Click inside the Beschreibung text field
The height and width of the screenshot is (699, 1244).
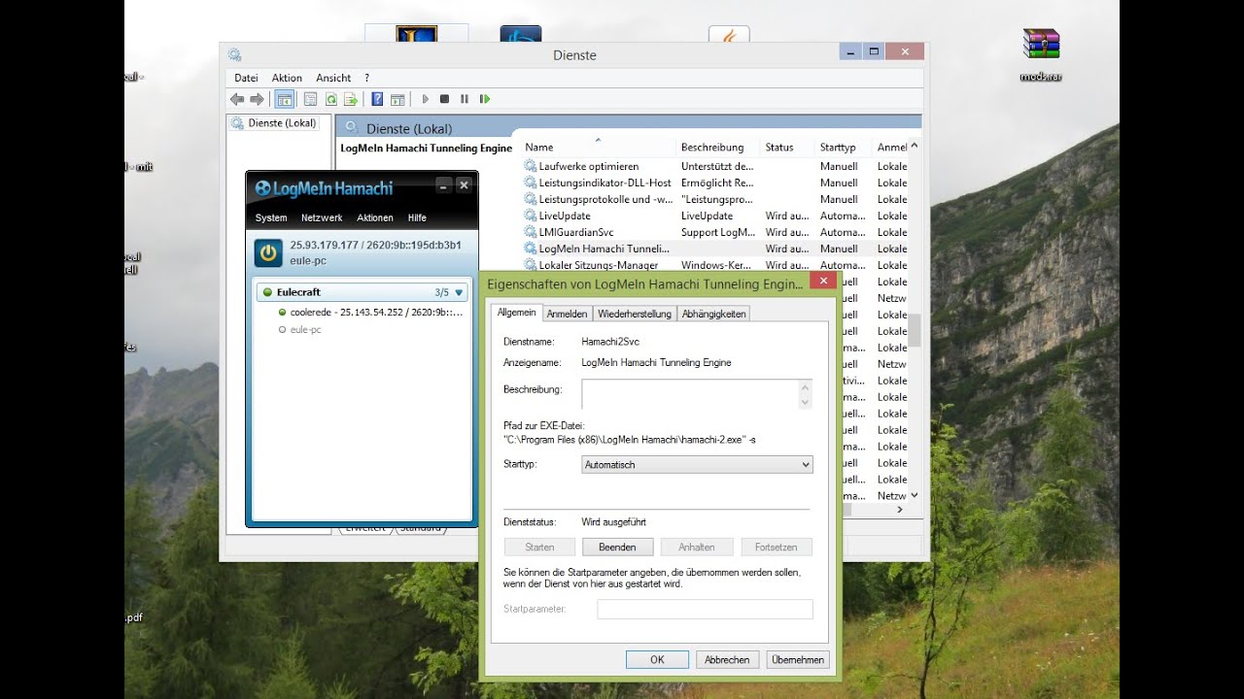[x=689, y=394]
